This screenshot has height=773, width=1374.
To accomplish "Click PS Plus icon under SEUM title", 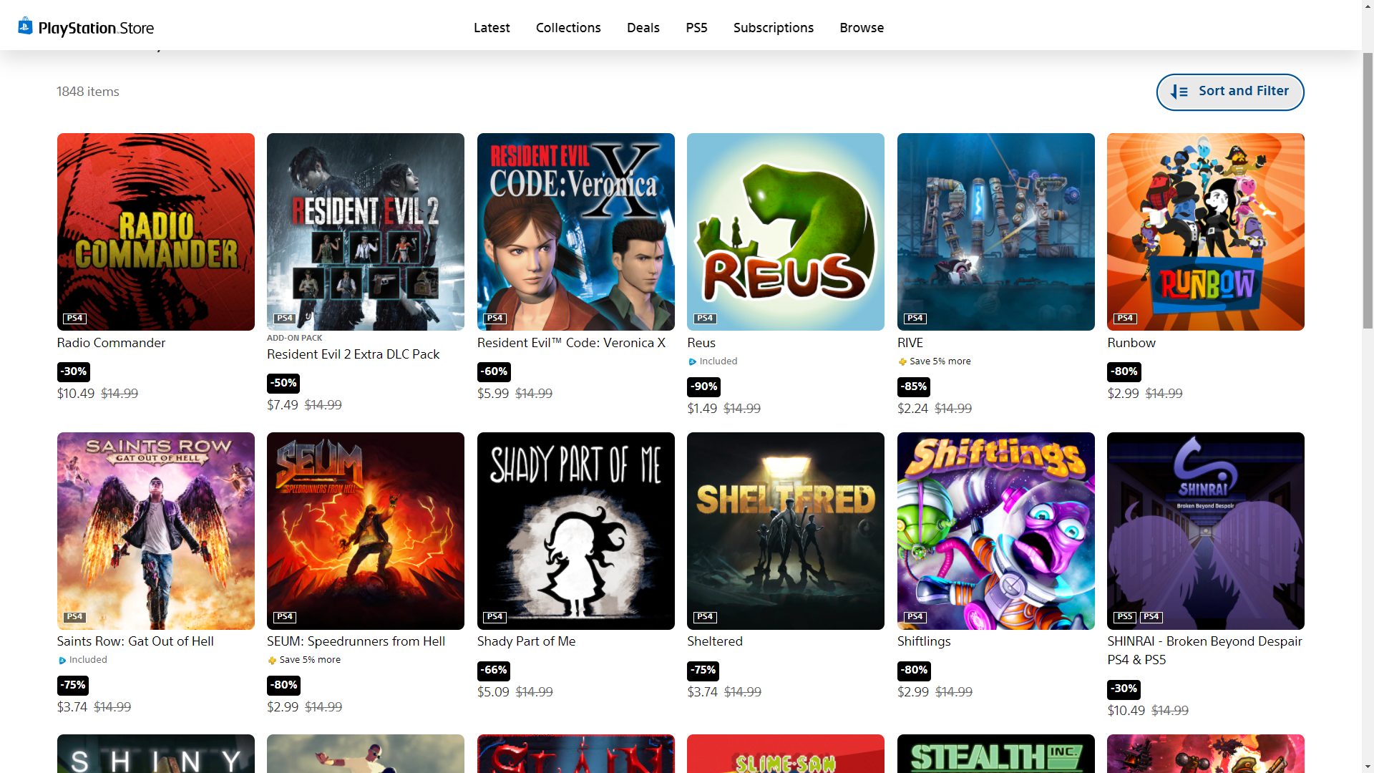I will click(272, 660).
